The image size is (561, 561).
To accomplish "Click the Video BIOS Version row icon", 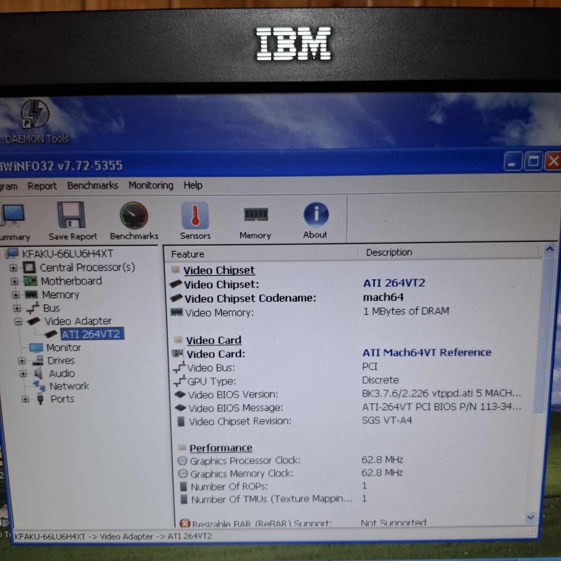I will pyautogui.click(x=180, y=395).
